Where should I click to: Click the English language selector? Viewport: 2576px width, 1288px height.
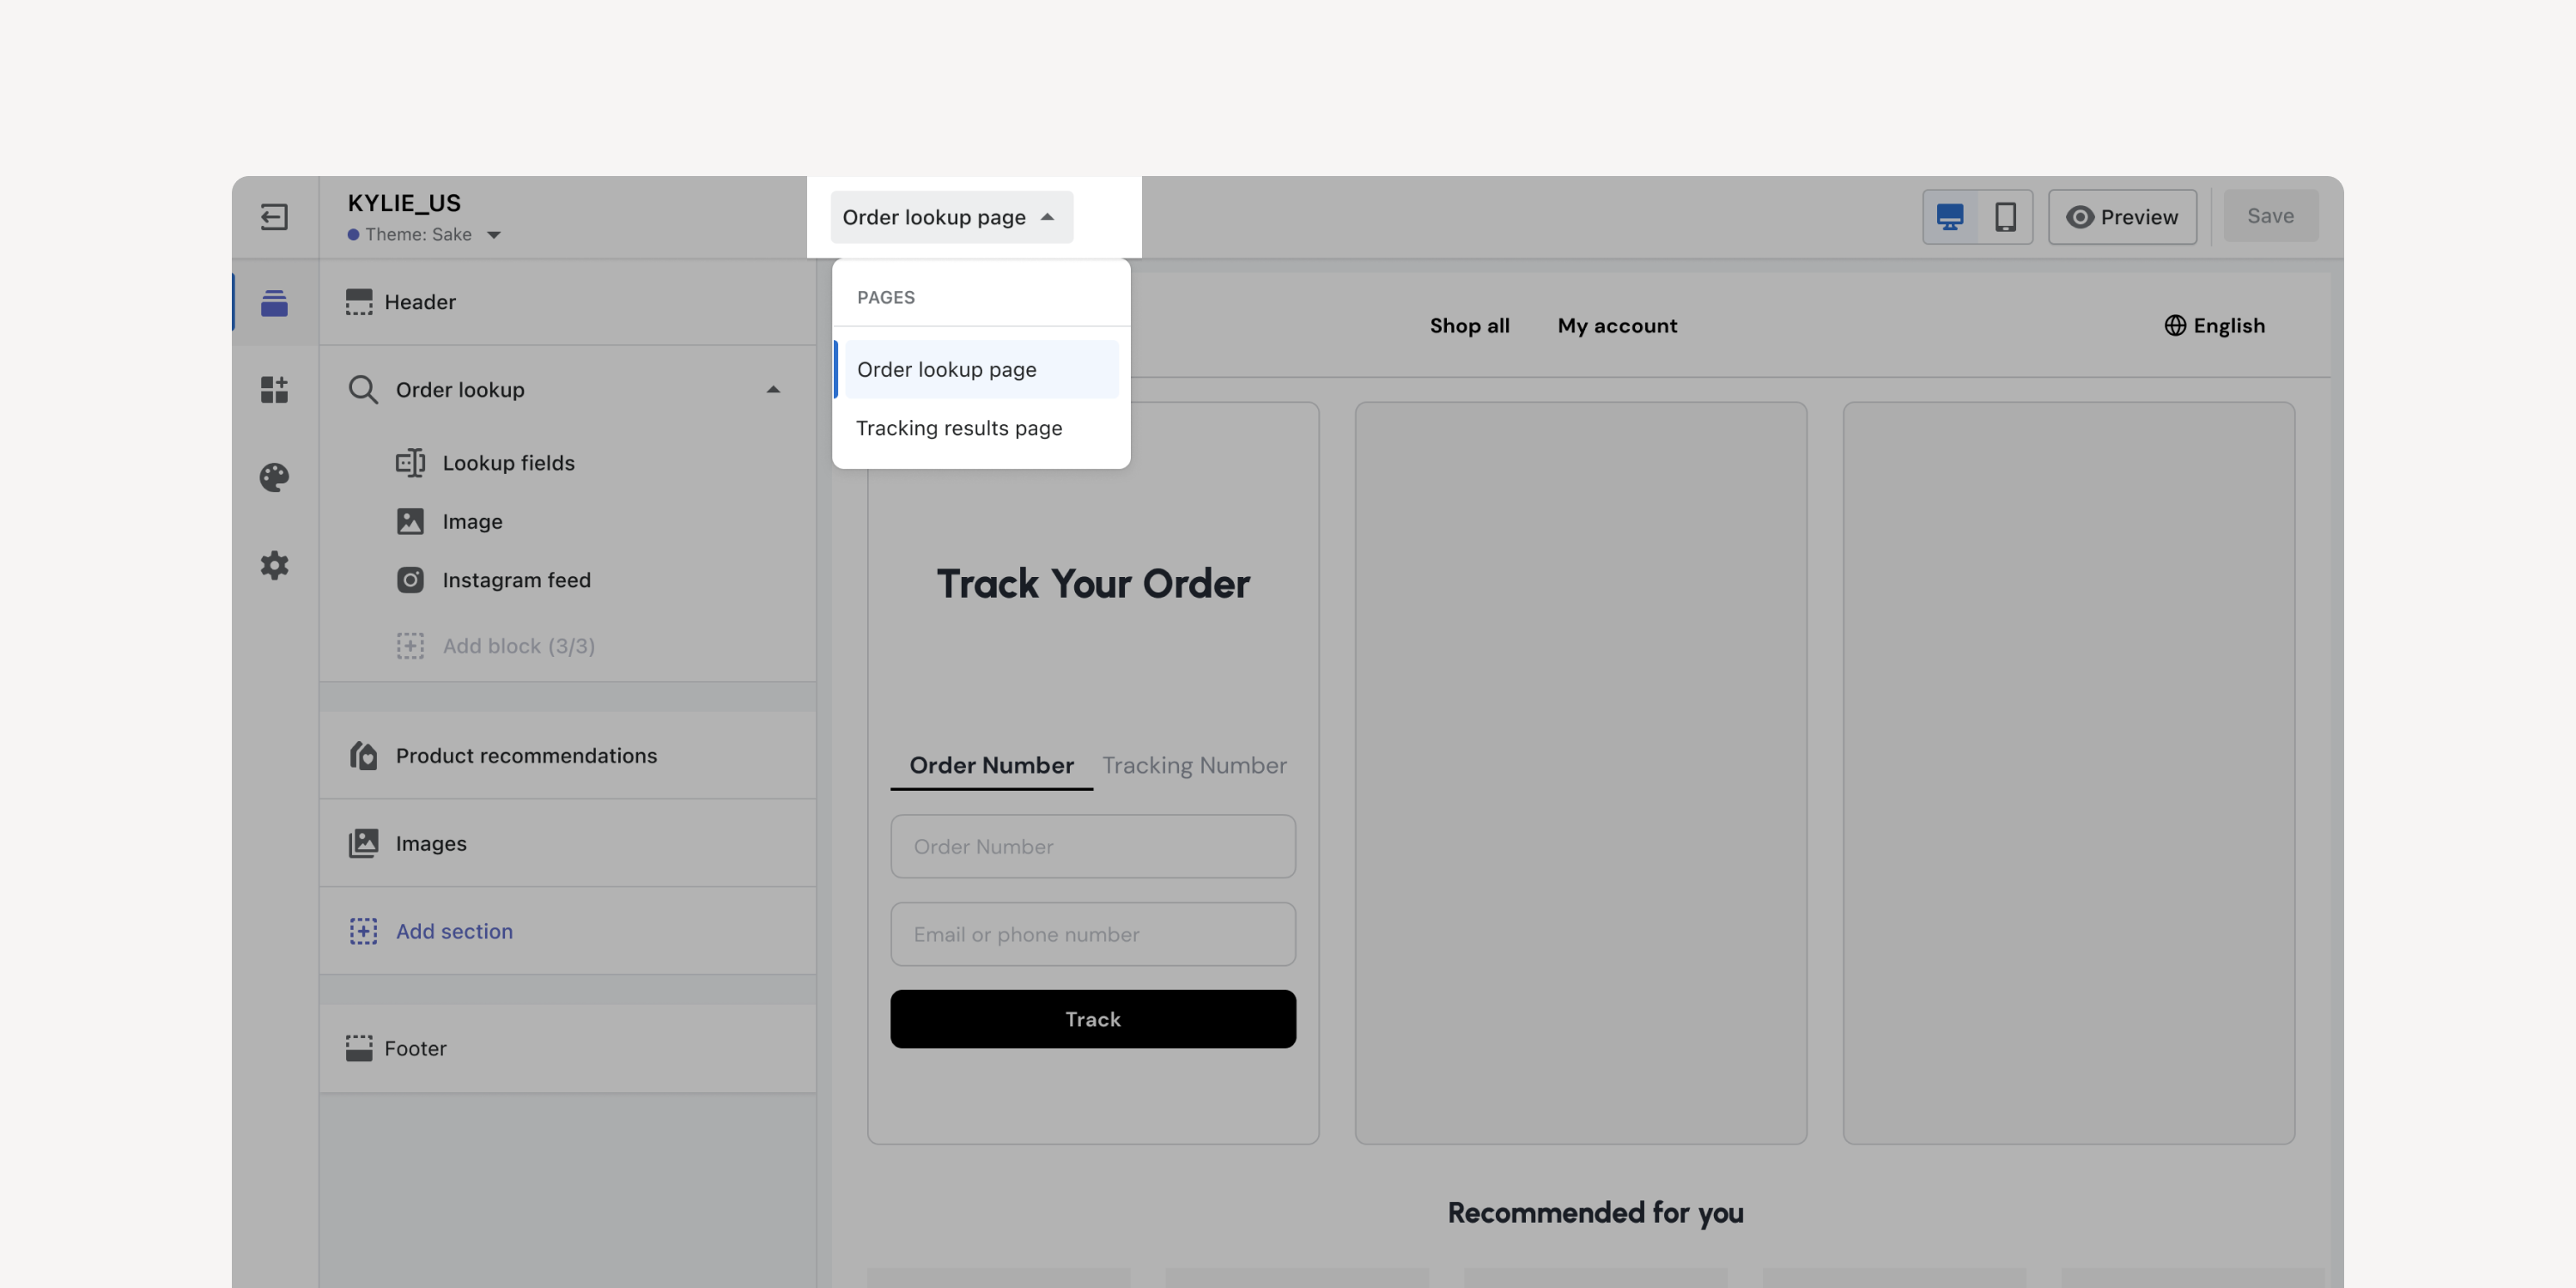click(x=2214, y=325)
